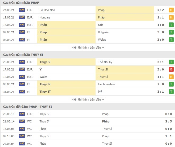The image size is (175, 147).
Task: Select the Các trận đối đầu section header
Action: coord(28,107)
